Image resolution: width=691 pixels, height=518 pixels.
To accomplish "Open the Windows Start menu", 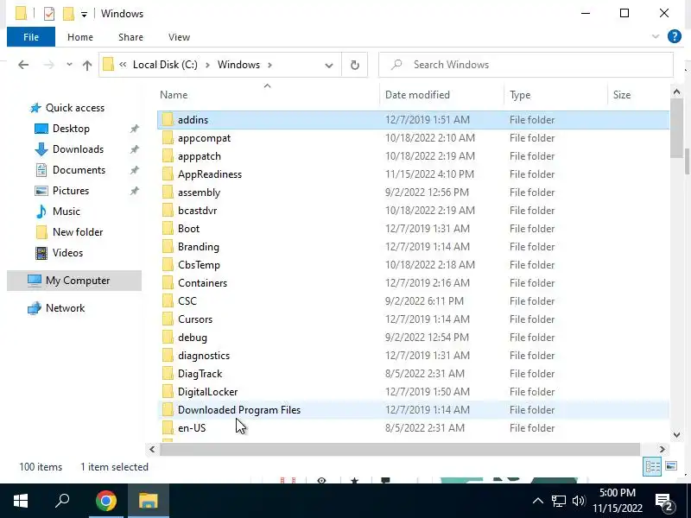I will click(21, 501).
